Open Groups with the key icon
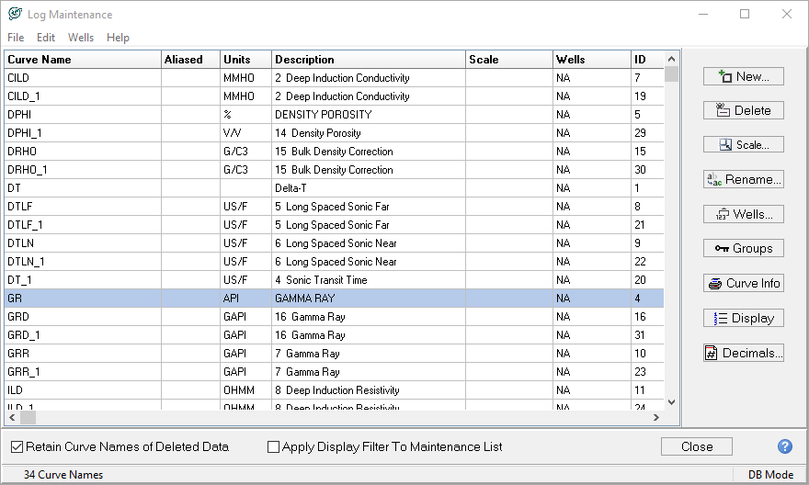 tap(743, 249)
